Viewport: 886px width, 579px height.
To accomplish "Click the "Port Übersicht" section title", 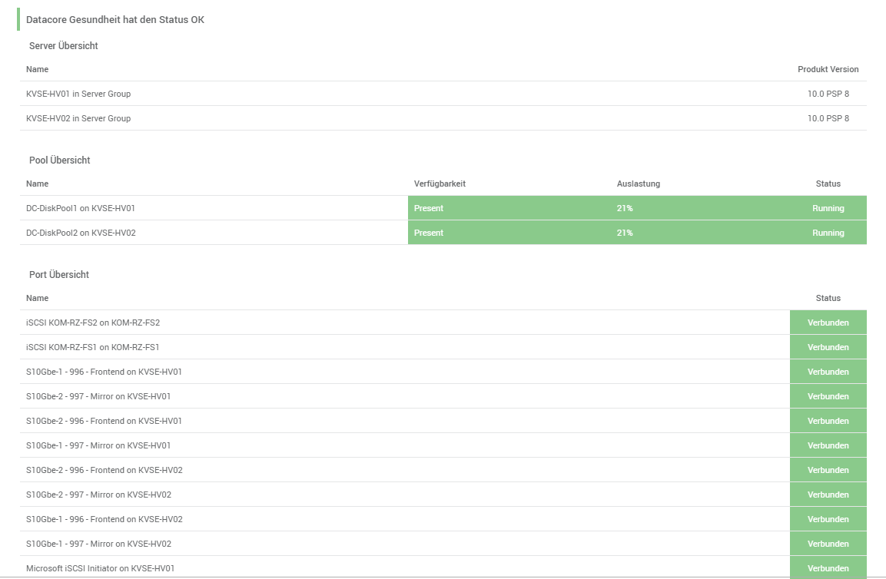I will click(x=58, y=274).
